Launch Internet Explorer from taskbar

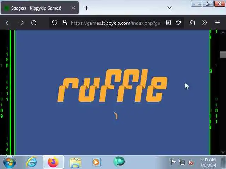[31, 162]
